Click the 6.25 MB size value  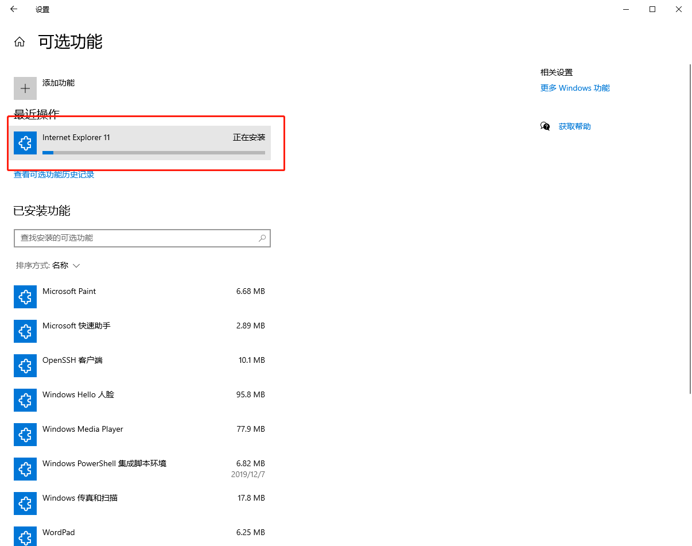(251, 532)
